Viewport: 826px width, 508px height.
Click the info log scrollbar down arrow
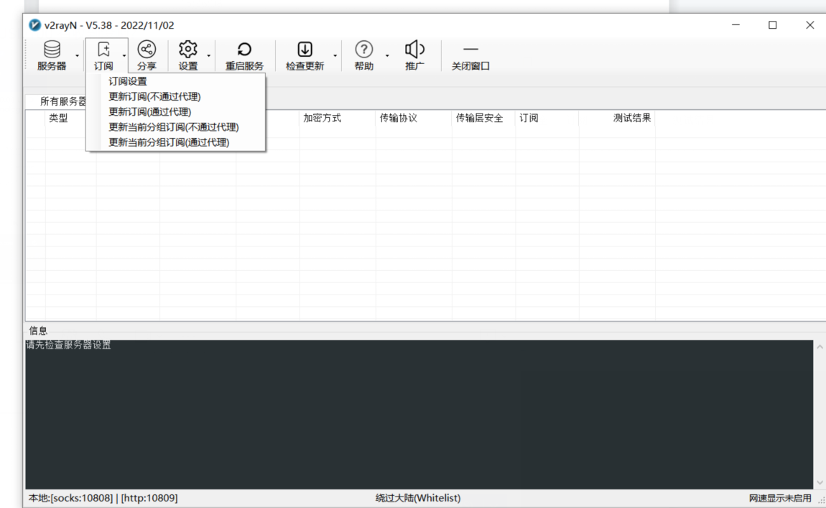[820, 483]
